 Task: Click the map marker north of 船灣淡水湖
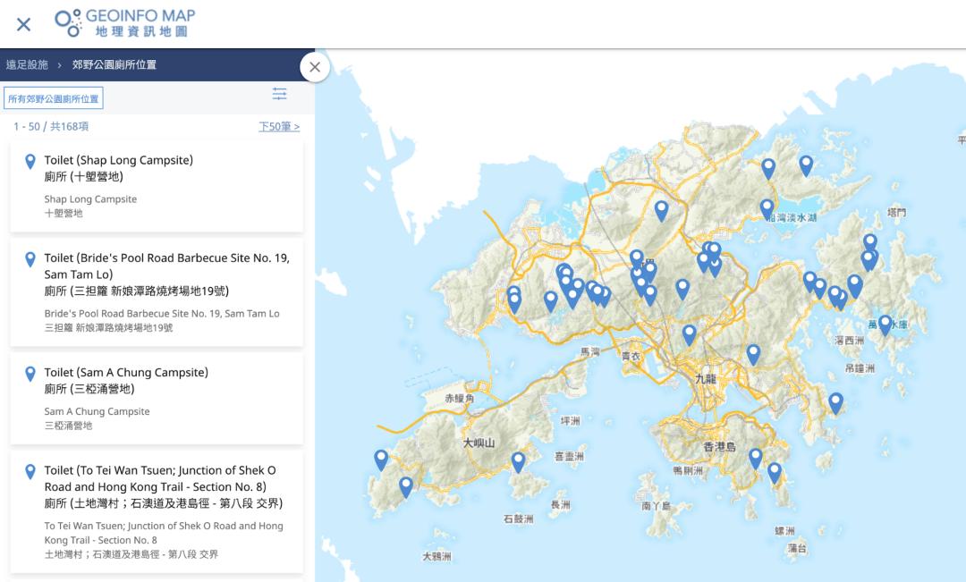(768, 168)
